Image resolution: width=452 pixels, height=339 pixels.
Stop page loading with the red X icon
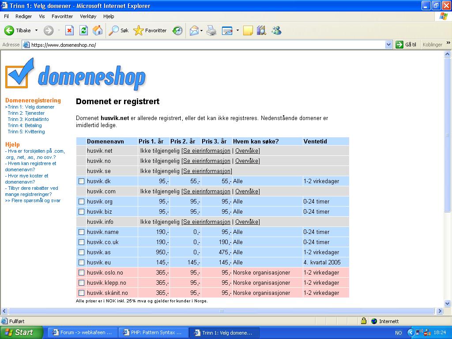69,30
